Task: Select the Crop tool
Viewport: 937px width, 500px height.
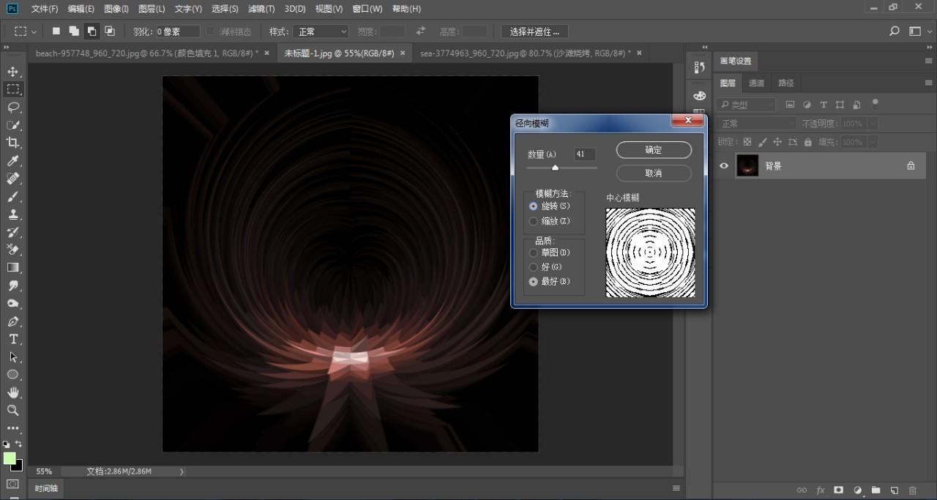Action: tap(12, 143)
